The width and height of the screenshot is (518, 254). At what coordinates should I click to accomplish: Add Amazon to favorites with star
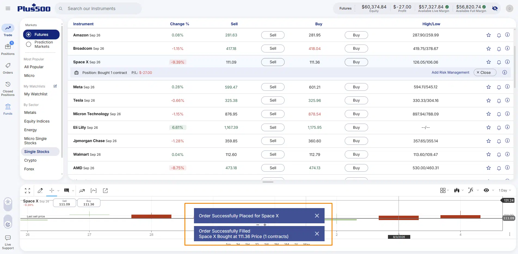point(489,35)
